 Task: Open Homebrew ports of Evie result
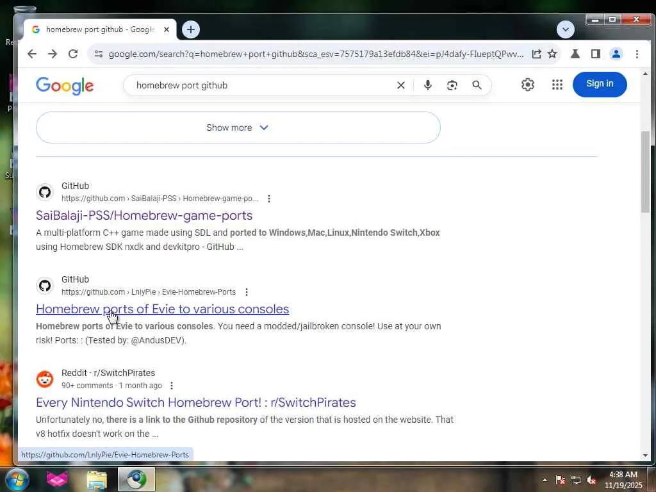tap(162, 309)
